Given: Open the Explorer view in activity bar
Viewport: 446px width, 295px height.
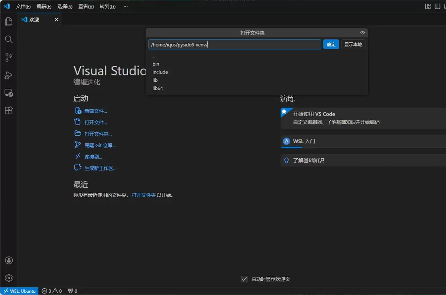Looking at the screenshot, I should point(9,22).
